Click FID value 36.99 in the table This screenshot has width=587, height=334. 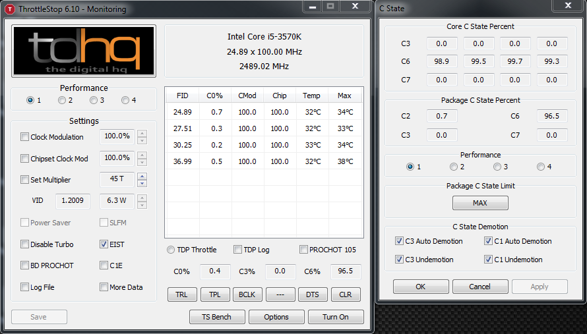click(x=183, y=161)
